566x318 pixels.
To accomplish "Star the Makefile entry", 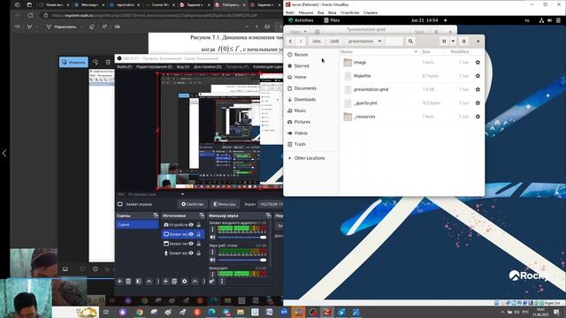I will (x=478, y=76).
